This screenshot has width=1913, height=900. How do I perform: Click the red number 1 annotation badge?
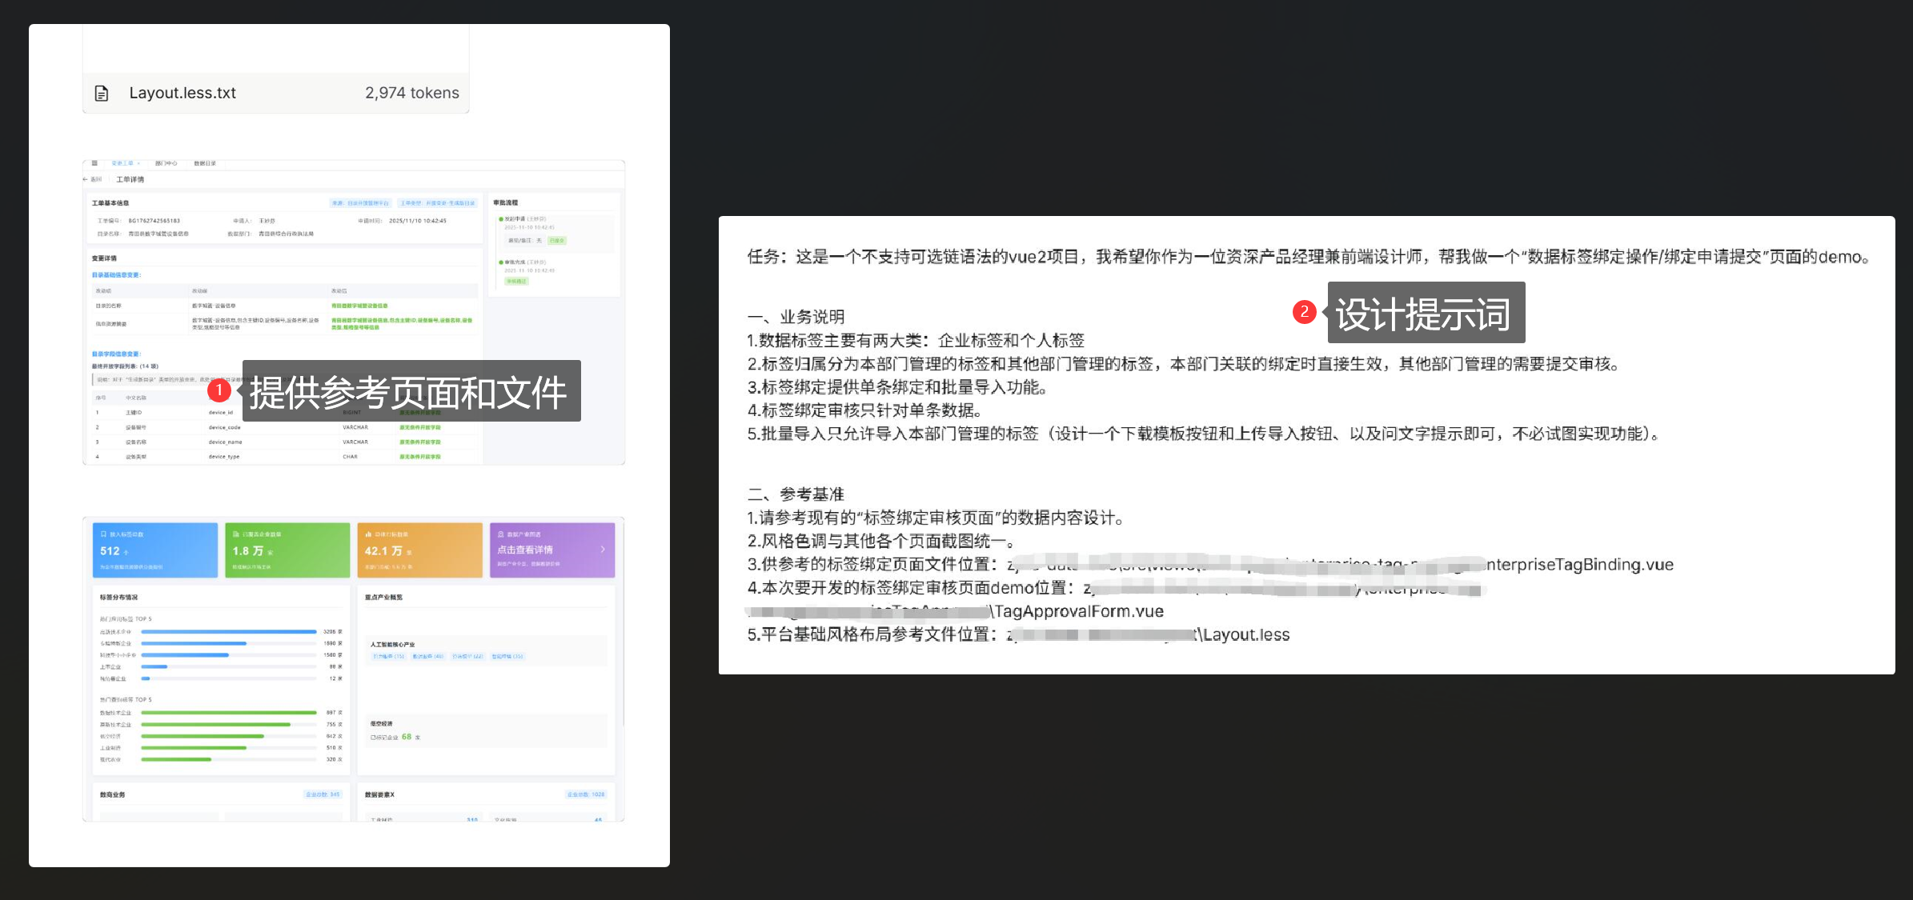(x=219, y=390)
